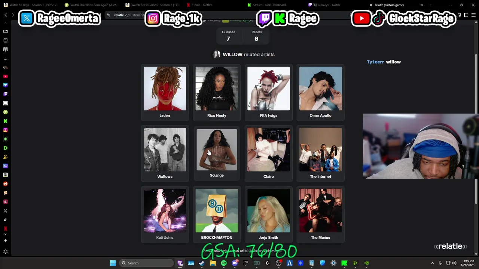Launch Epic Games from the taskbar
479x269 pixels.
click(x=245, y=263)
